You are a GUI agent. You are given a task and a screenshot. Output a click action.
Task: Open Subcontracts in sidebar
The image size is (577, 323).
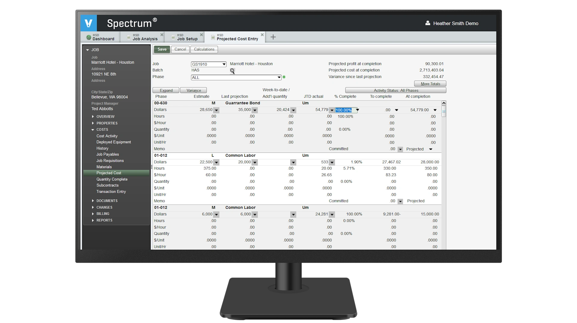pyautogui.click(x=107, y=185)
